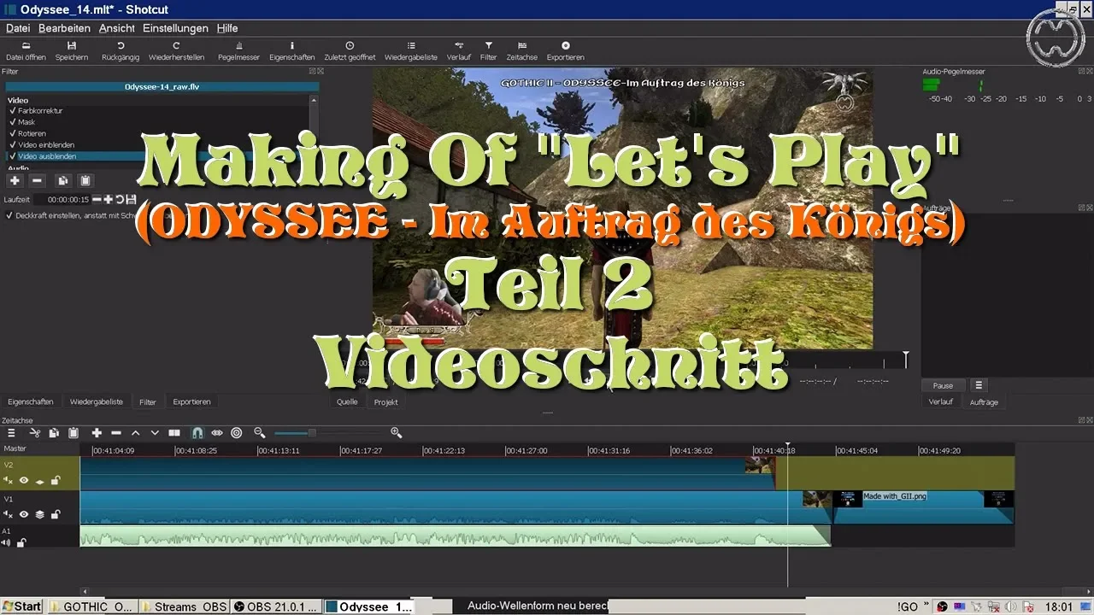
Task: Uncheck the Farbkorrektur filter
Action: [12, 111]
